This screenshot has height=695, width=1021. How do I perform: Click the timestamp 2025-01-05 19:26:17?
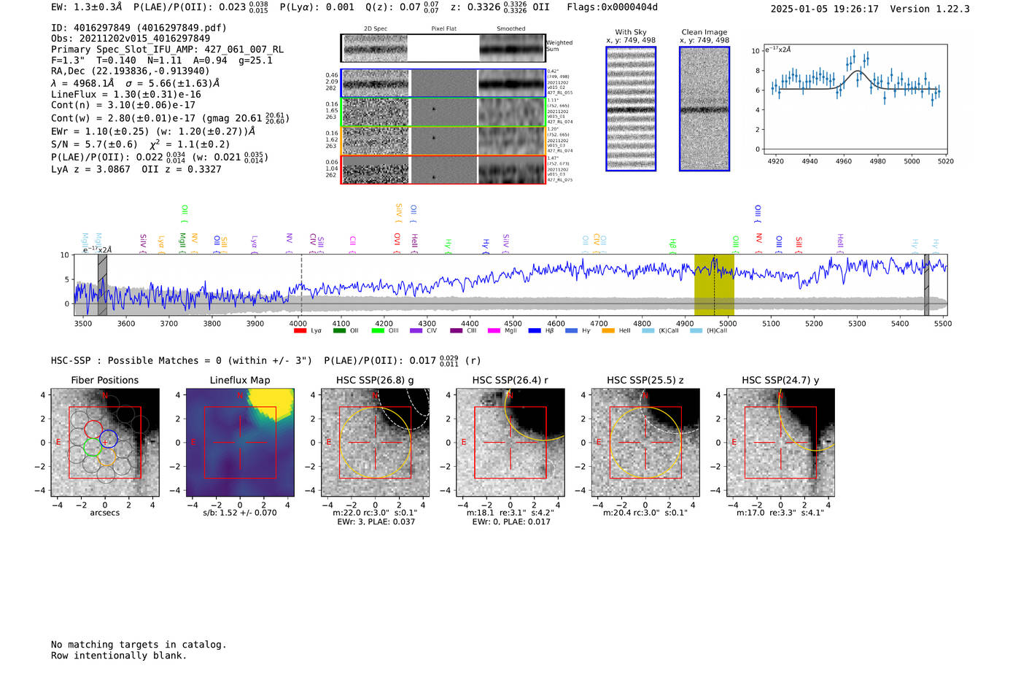(825, 9)
